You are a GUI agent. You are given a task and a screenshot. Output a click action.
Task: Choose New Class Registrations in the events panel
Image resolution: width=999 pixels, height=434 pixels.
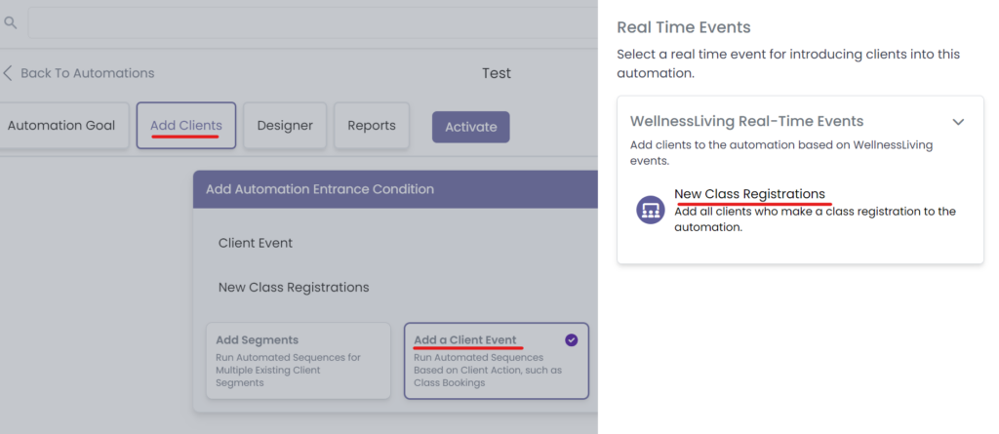(749, 194)
